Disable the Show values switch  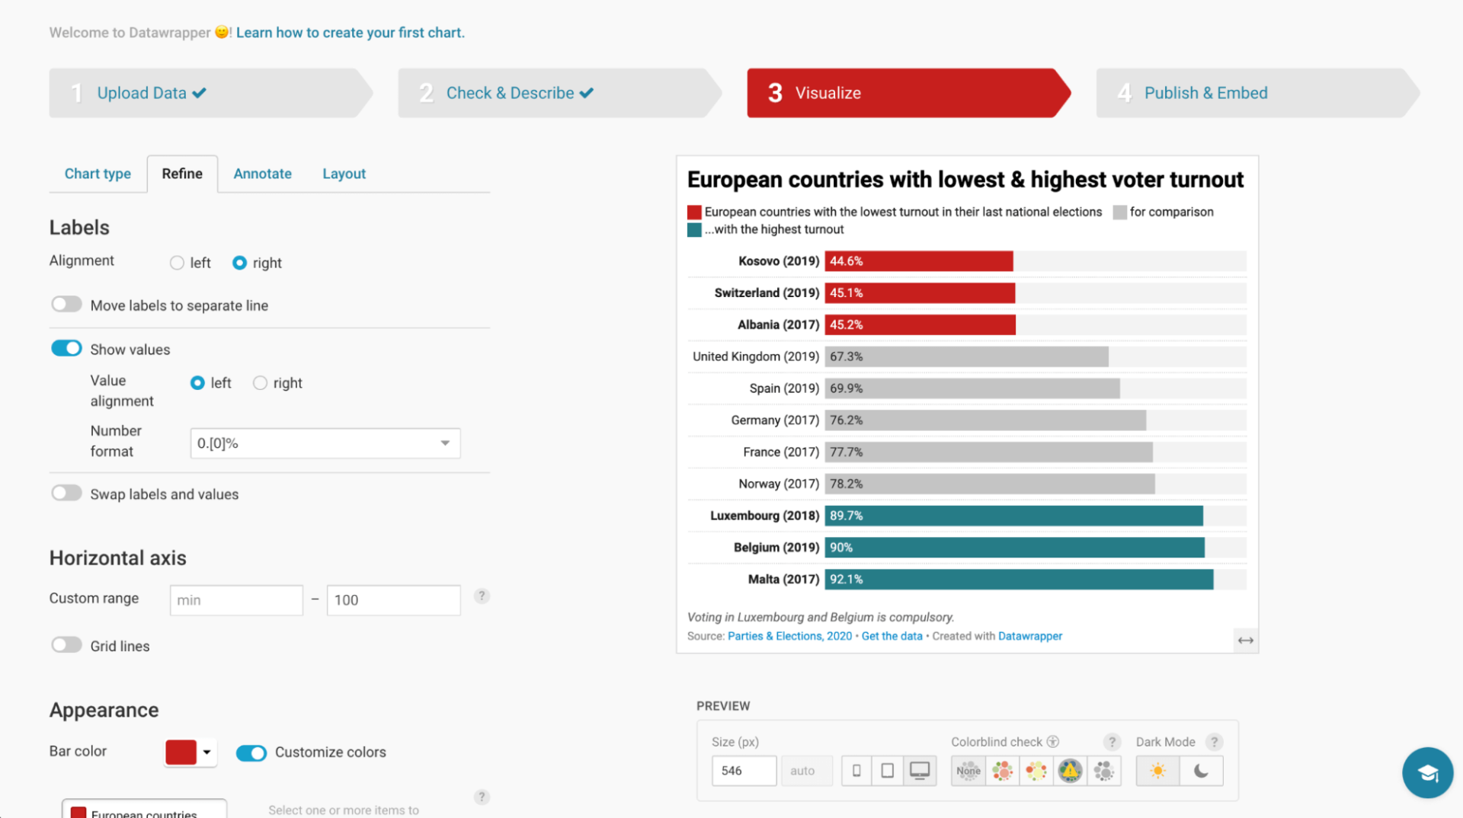coord(67,349)
